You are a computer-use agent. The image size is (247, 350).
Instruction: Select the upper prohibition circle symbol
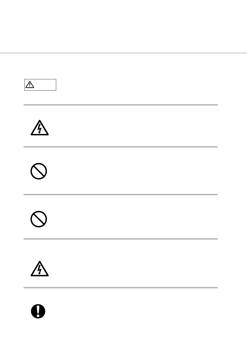pyautogui.click(x=39, y=171)
